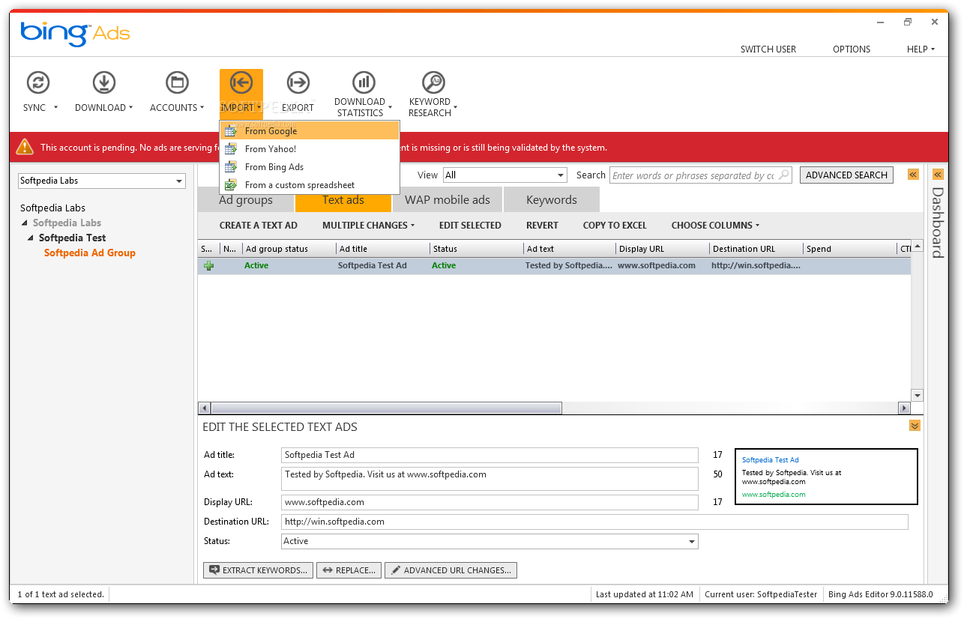Choose From Google import option
Viewport: 964px width, 619px height.
click(x=310, y=130)
